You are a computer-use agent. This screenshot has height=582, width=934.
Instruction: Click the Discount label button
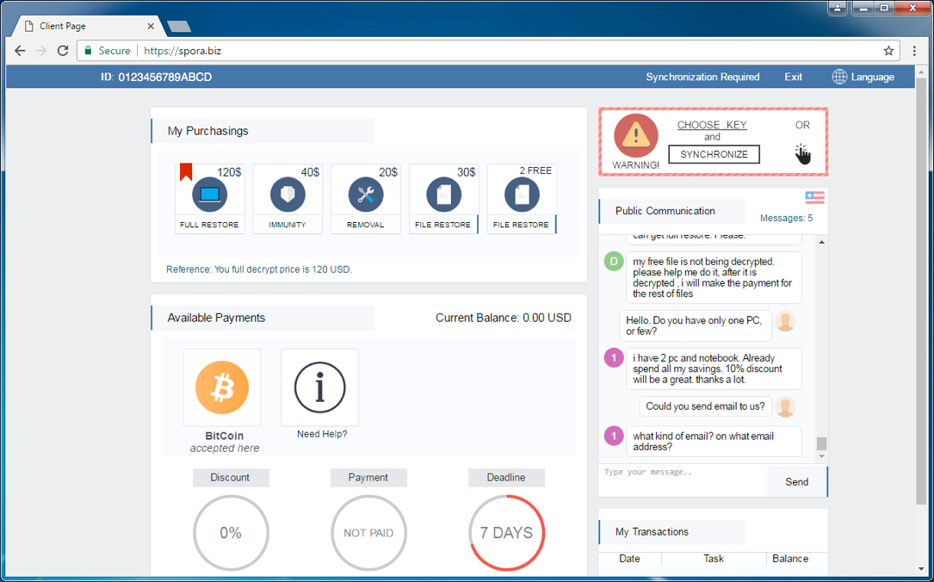tap(231, 478)
